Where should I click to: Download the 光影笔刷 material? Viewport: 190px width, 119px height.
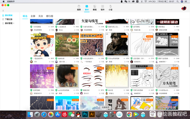[51, 93]
